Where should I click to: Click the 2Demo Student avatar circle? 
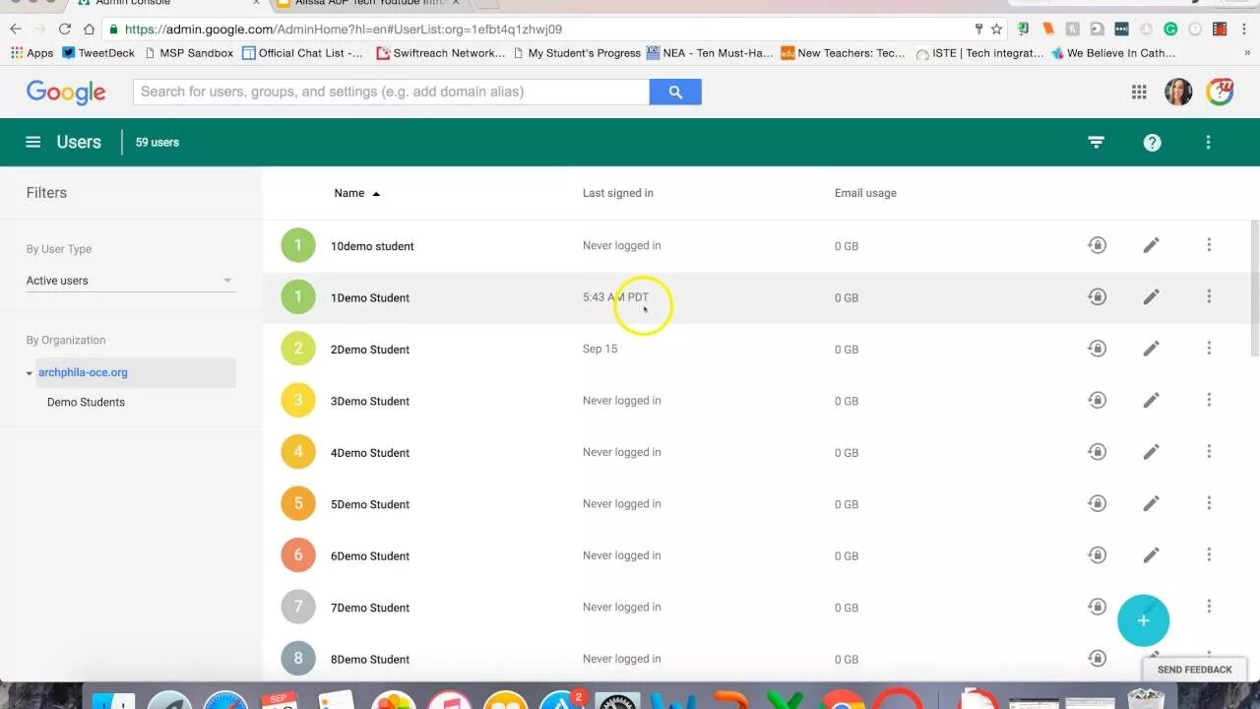[x=298, y=349]
